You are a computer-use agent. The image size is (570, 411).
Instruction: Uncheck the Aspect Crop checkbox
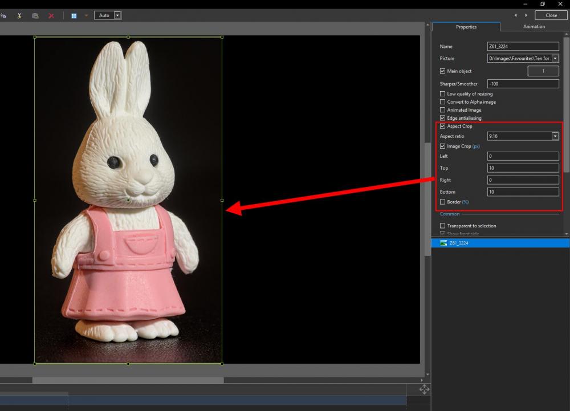(442, 126)
